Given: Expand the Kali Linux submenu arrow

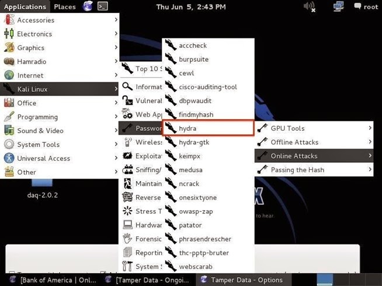Looking at the screenshot, I should (x=116, y=89).
